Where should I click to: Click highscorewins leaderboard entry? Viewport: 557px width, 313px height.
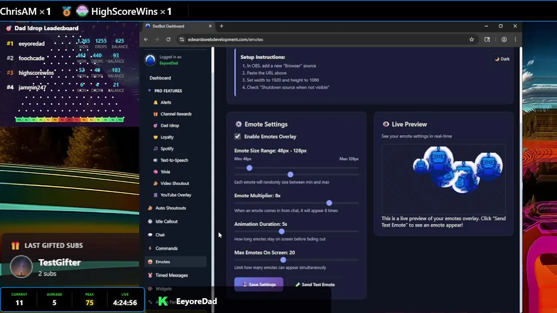(x=36, y=73)
